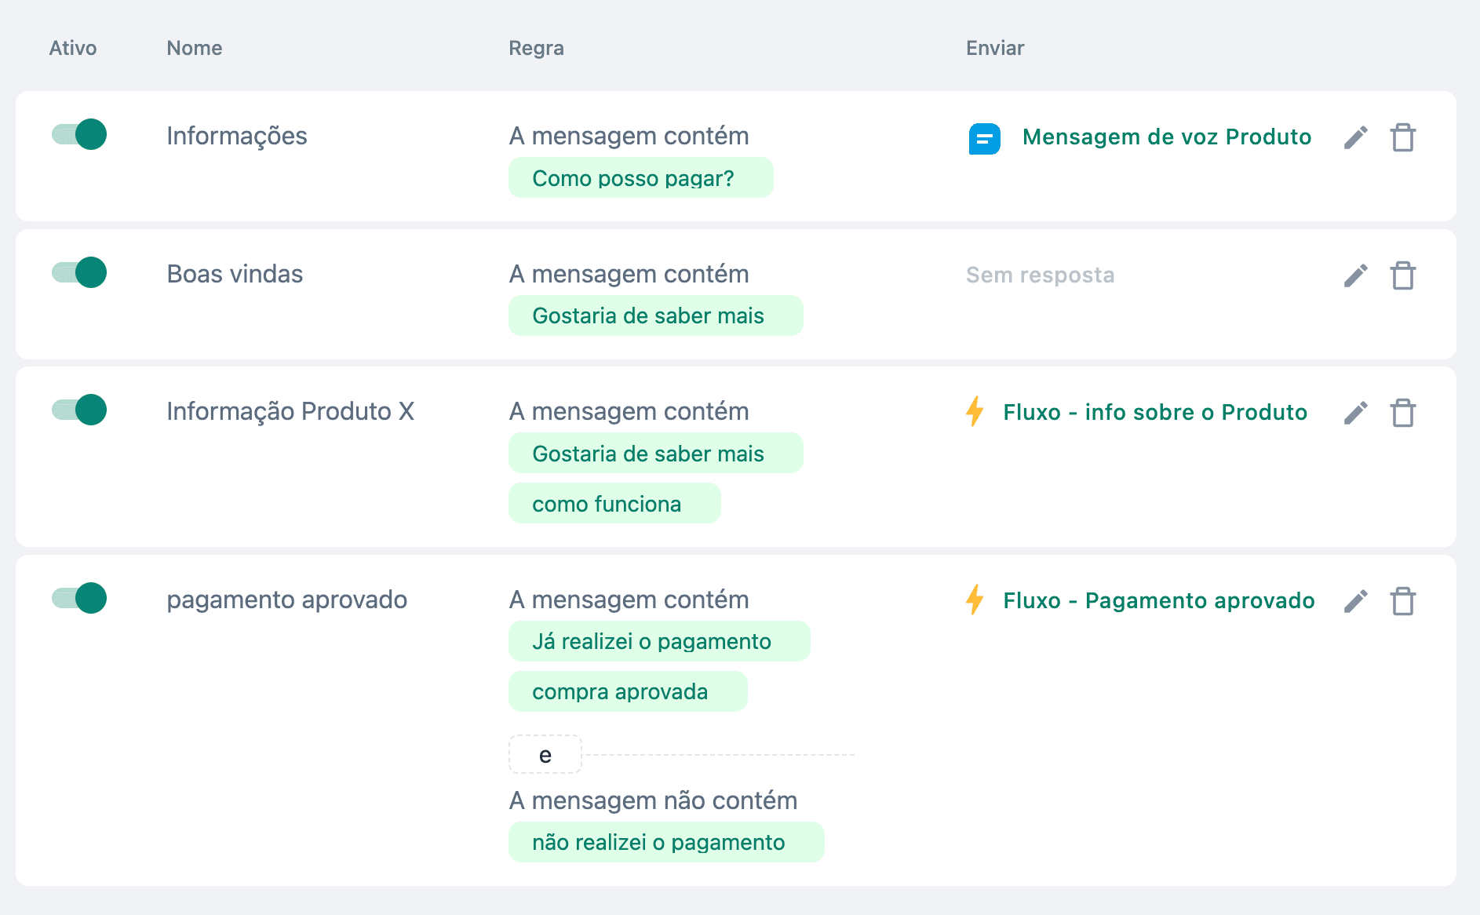
Task: Click the 'e' condition connector box
Action: coord(545,755)
